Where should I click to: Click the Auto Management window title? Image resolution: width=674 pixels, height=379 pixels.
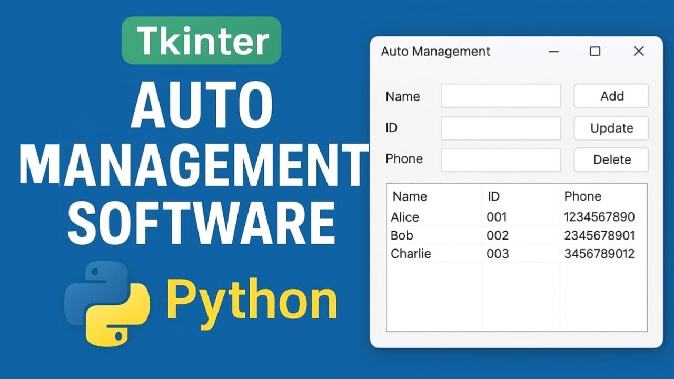435,51
